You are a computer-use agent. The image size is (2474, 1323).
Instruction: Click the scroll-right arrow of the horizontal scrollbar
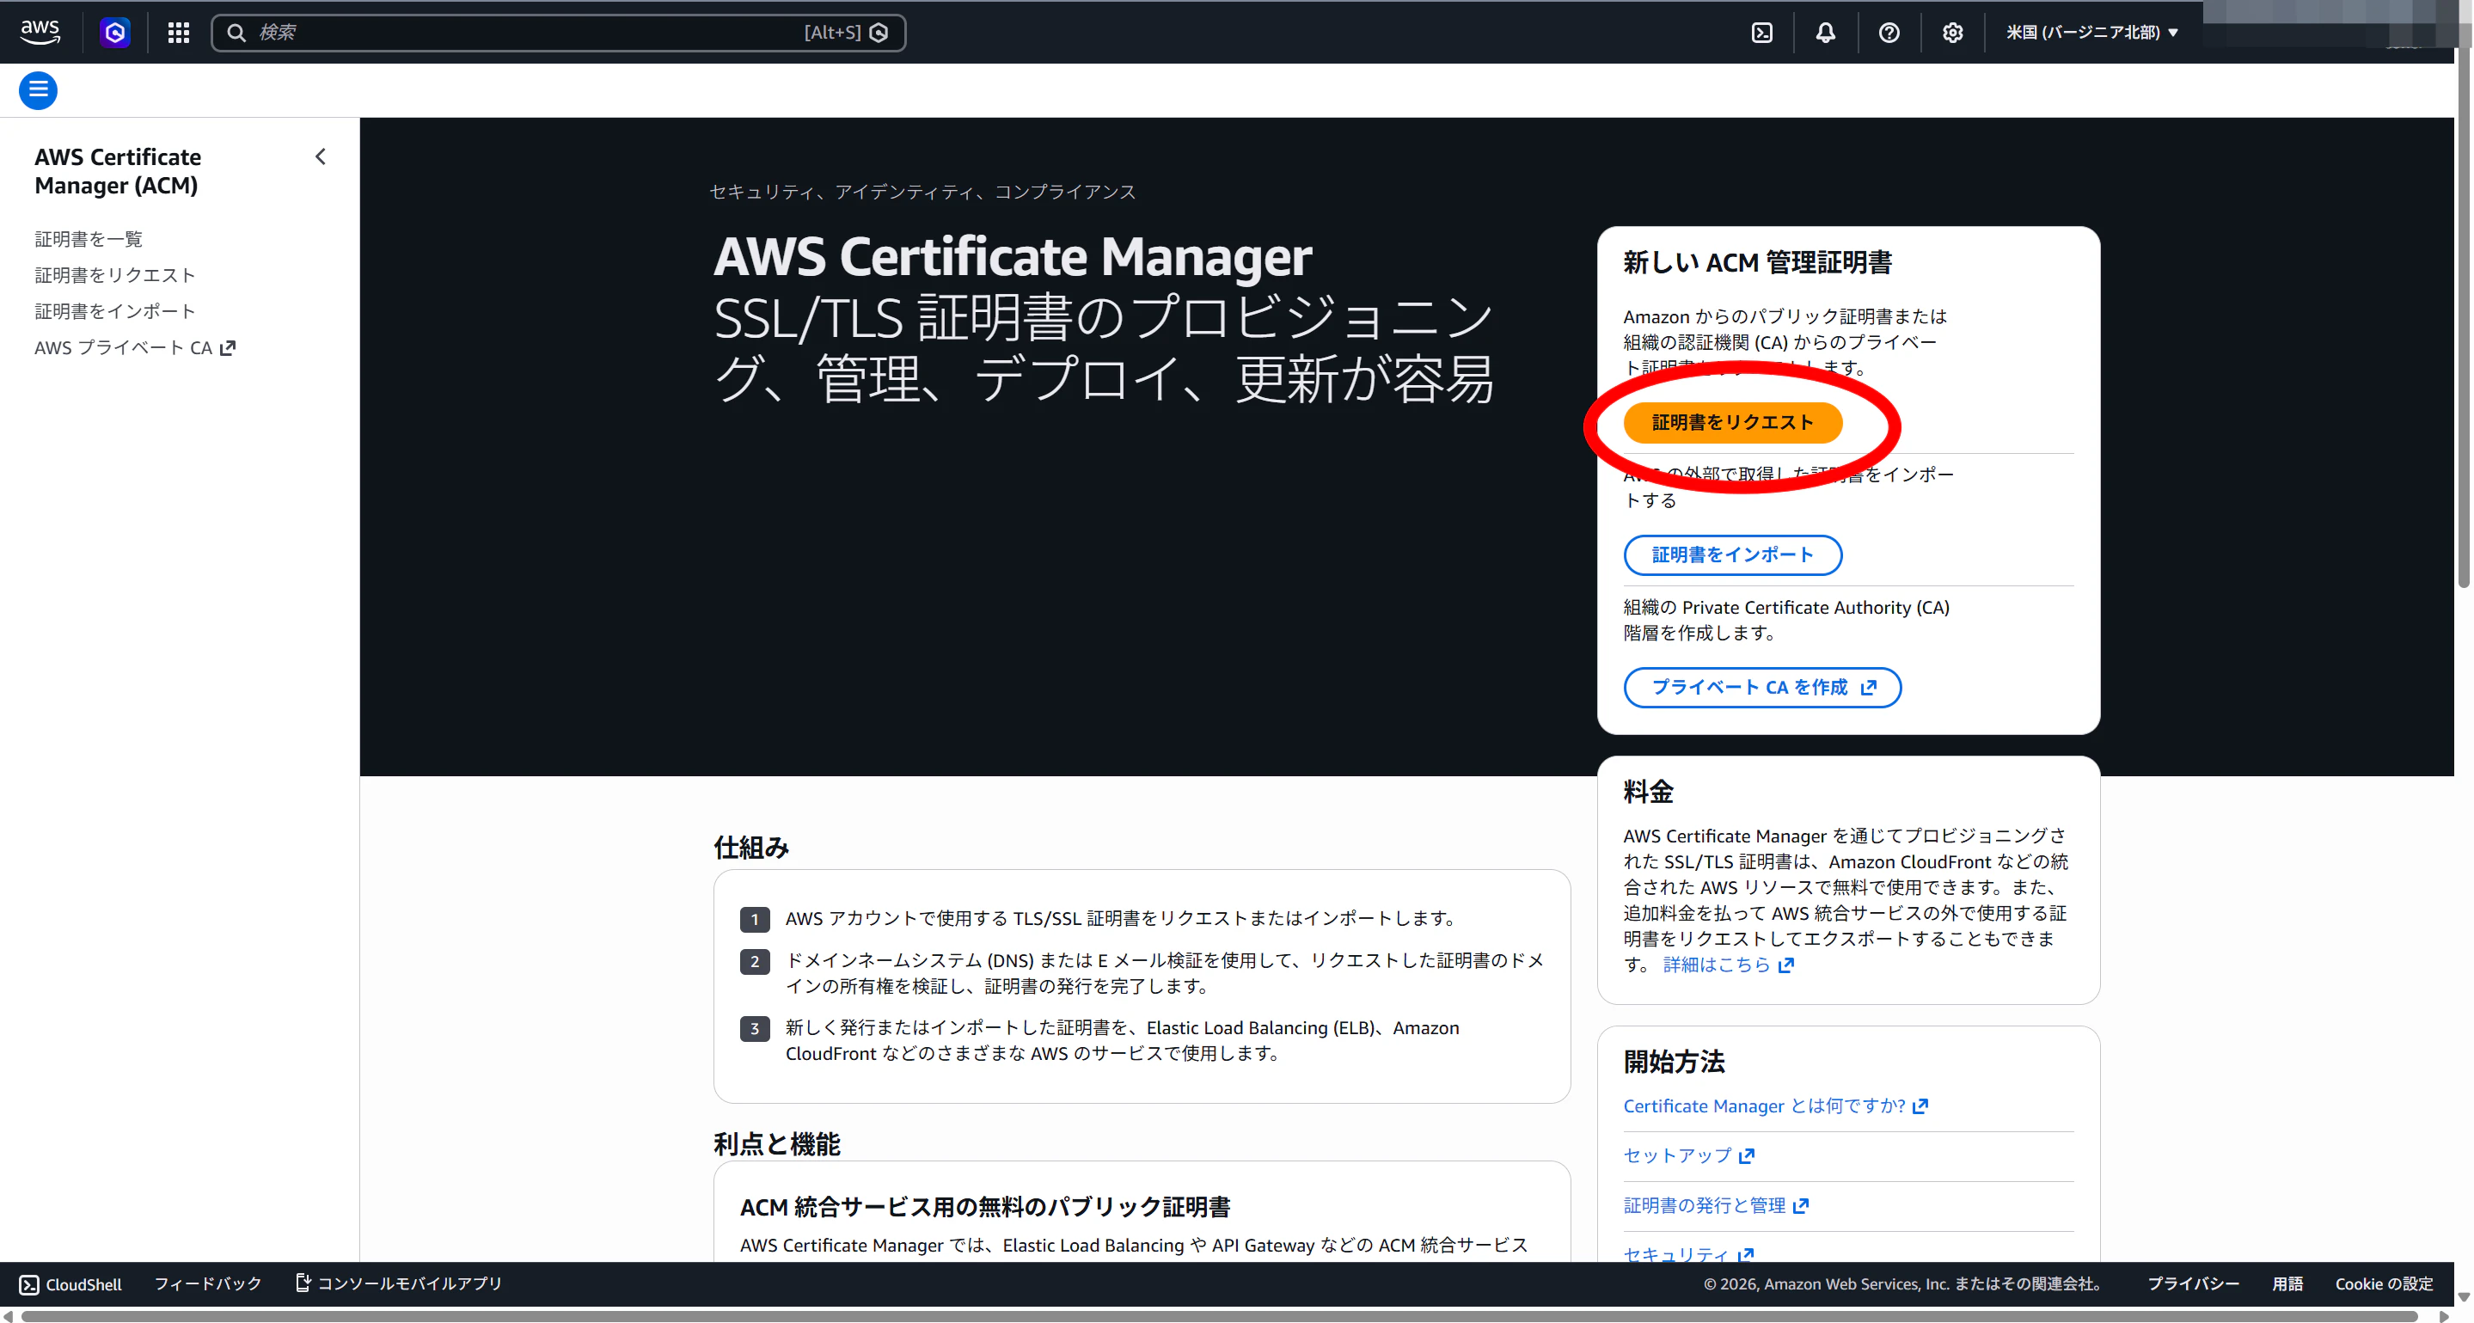coord(2444,1316)
